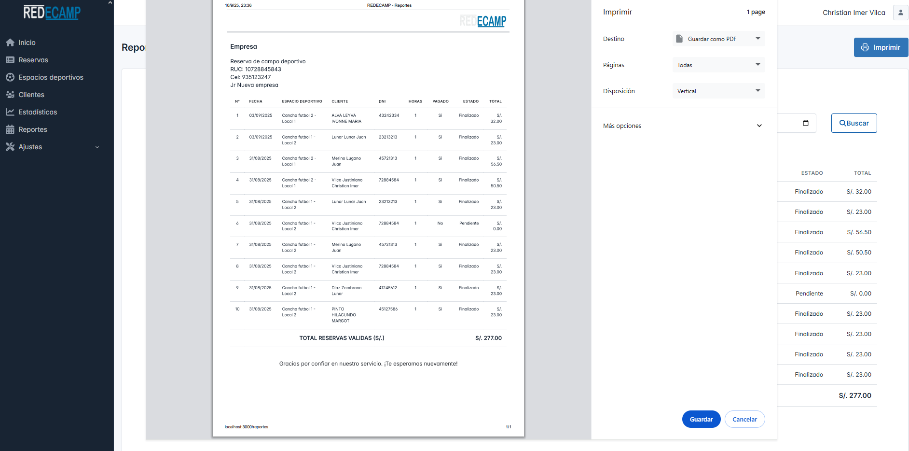Open the Disposición dropdown set to Vertical
The width and height of the screenshot is (909, 451).
tap(718, 91)
